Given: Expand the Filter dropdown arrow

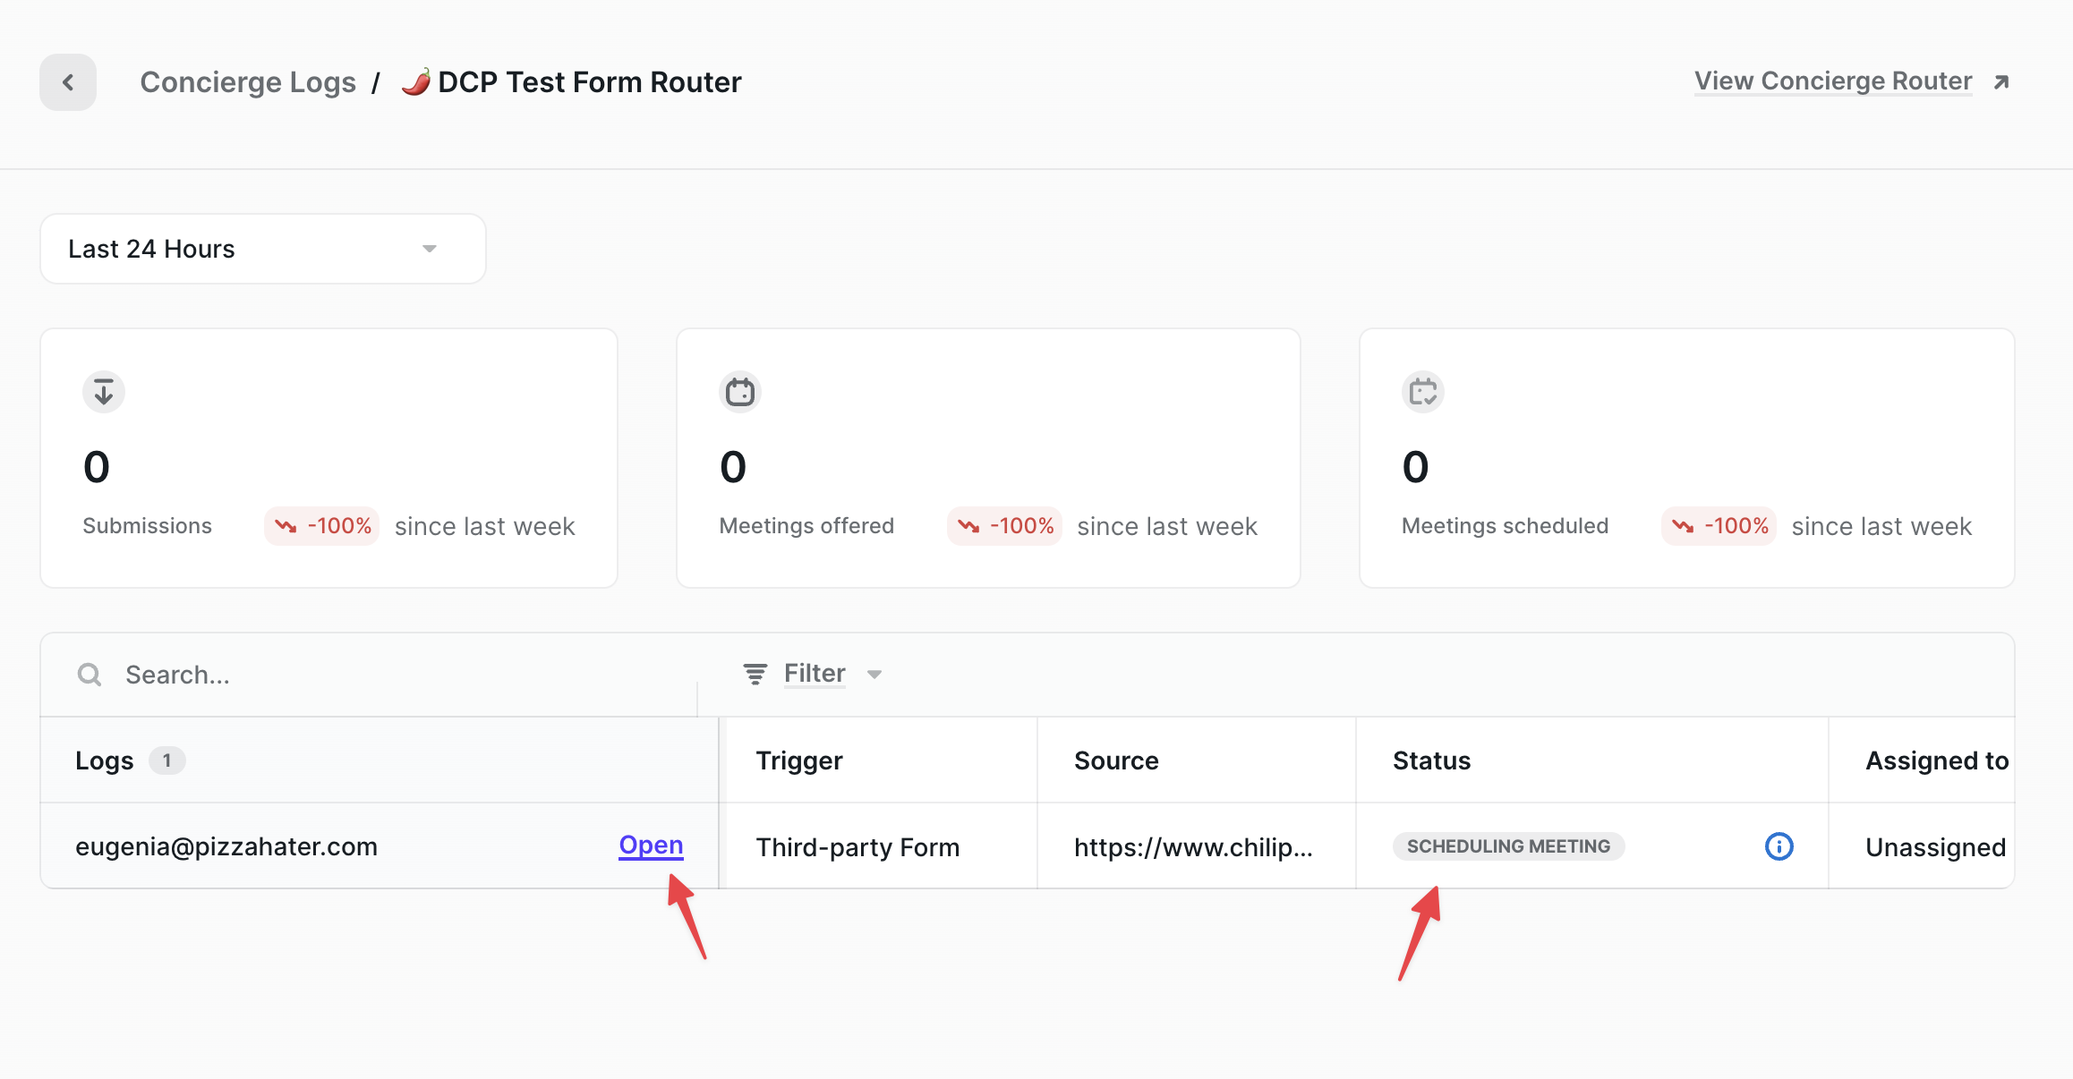Looking at the screenshot, I should (874, 675).
